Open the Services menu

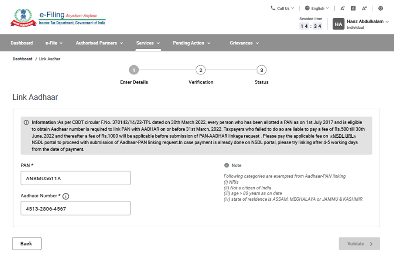147,43
